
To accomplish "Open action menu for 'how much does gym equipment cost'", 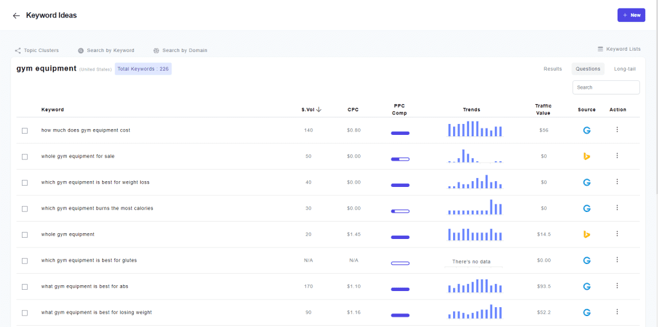I will click(x=617, y=130).
